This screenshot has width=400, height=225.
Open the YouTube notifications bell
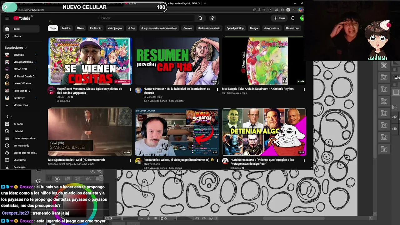(293, 18)
